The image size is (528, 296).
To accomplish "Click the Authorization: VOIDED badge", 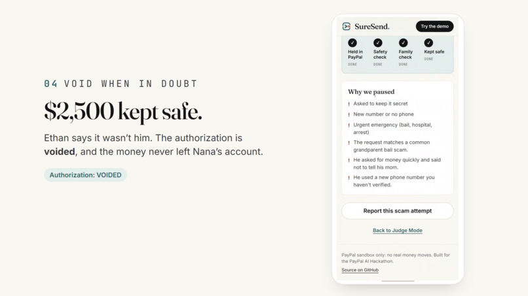I will point(86,175).
